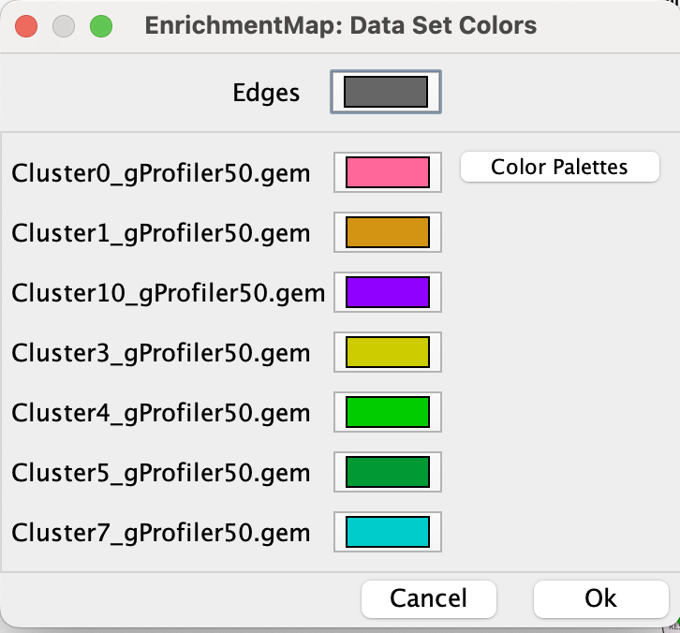The height and width of the screenshot is (633, 680).
Task: Confirm colors with the Ok button
Action: [x=600, y=598]
